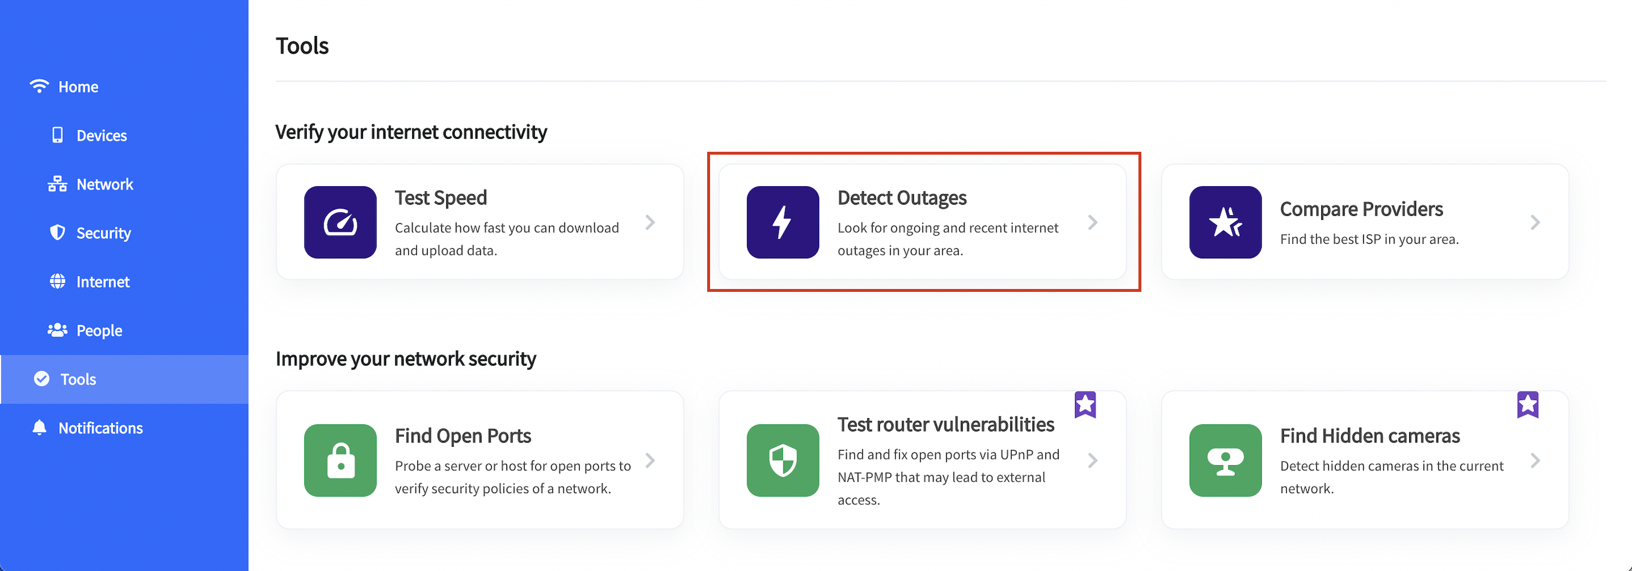Click the router vulnerabilities shield icon
1632x571 pixels.
(782, 460)
